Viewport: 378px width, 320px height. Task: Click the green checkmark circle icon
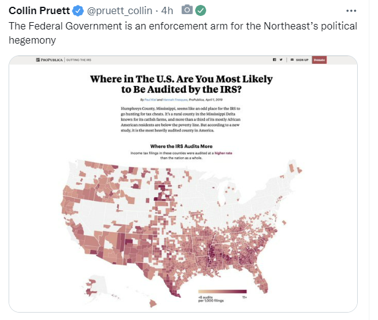coord(201,10)
